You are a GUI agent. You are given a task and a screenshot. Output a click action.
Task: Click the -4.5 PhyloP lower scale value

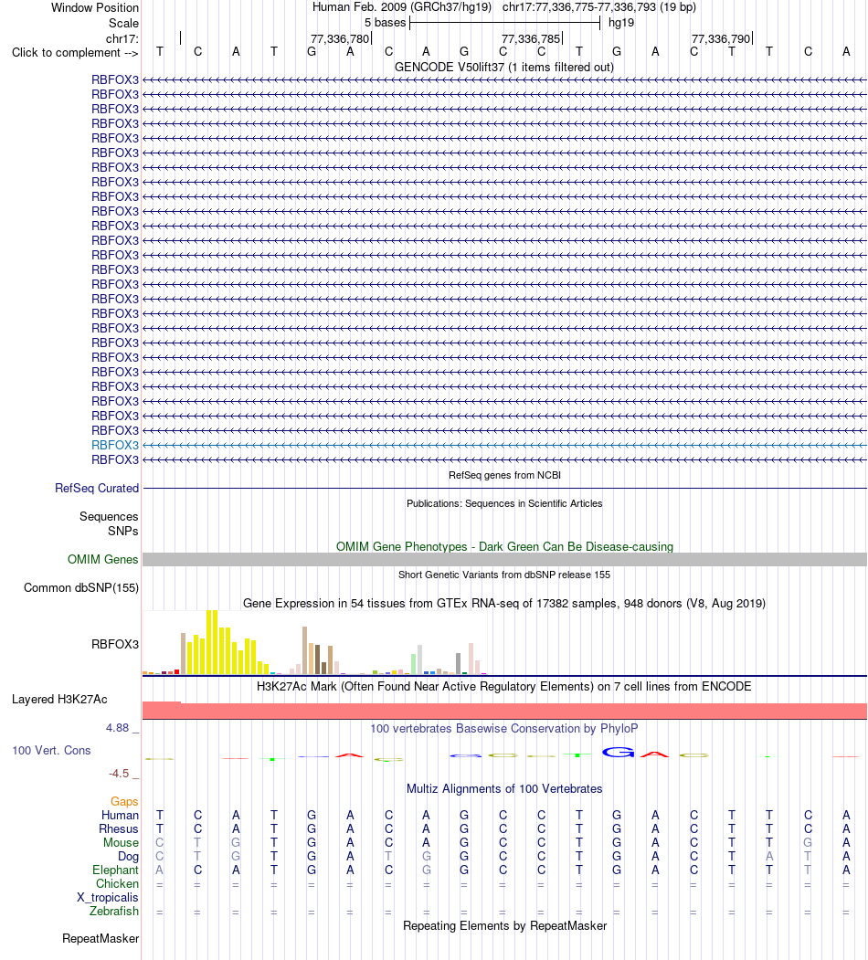pos(119,774)
